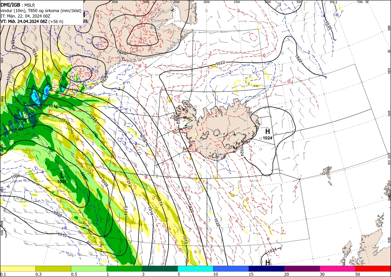Select the green 1 mm legend swatch
The image size is (391, 277).
coord(124,268)
